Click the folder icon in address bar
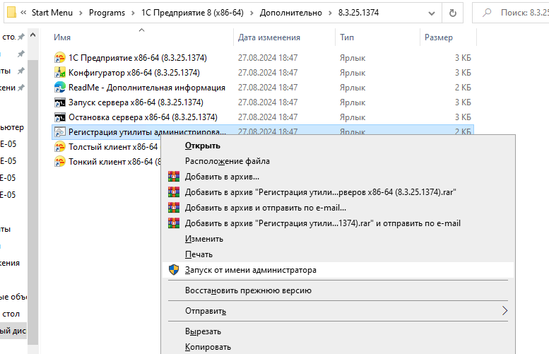This screenshot has width=549, height=354. [11, 13]
